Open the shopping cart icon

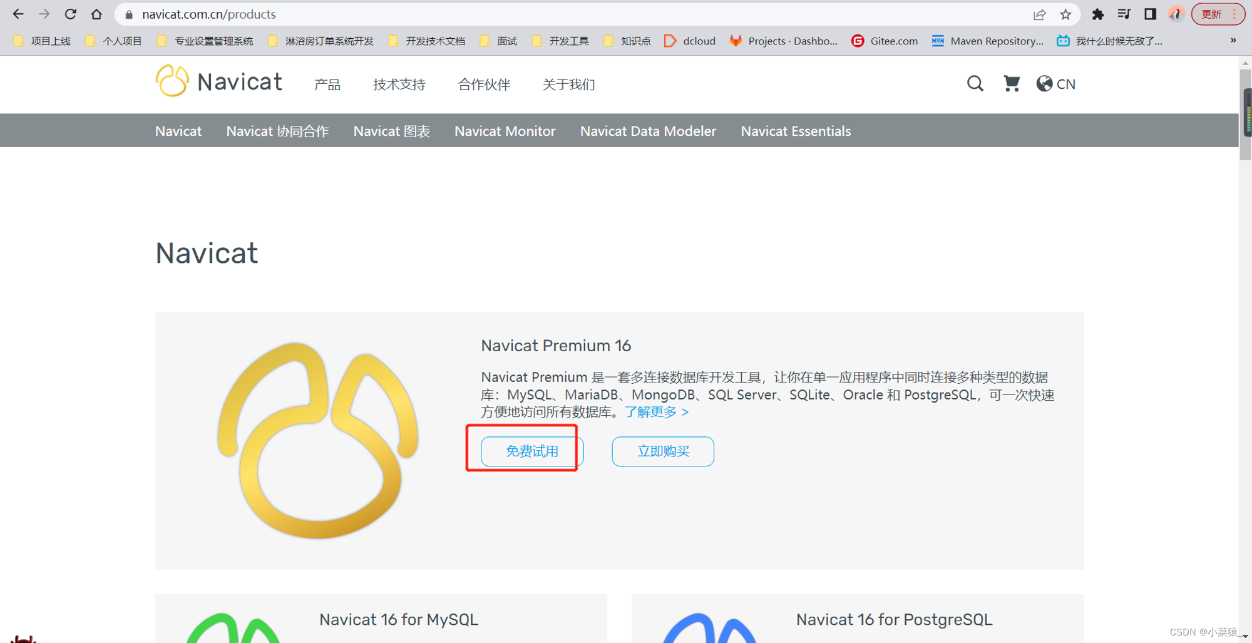[x=1012, y=83]
